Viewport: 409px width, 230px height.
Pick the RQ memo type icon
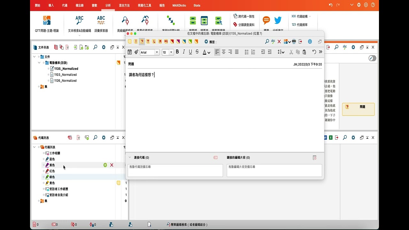coord(166,42)
